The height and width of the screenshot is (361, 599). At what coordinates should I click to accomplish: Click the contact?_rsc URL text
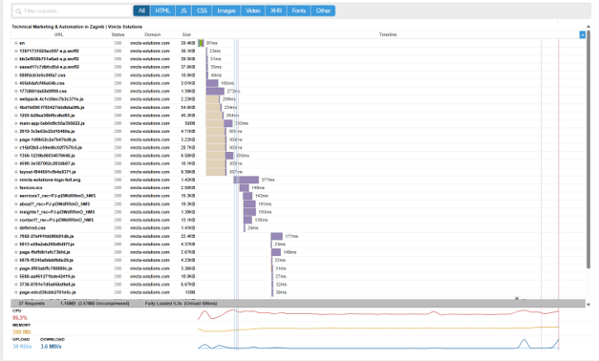pos(56,220)
